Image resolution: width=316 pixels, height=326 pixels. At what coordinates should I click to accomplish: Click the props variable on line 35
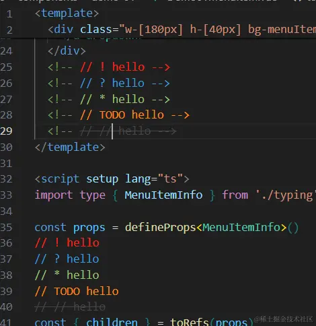point(89,228)
